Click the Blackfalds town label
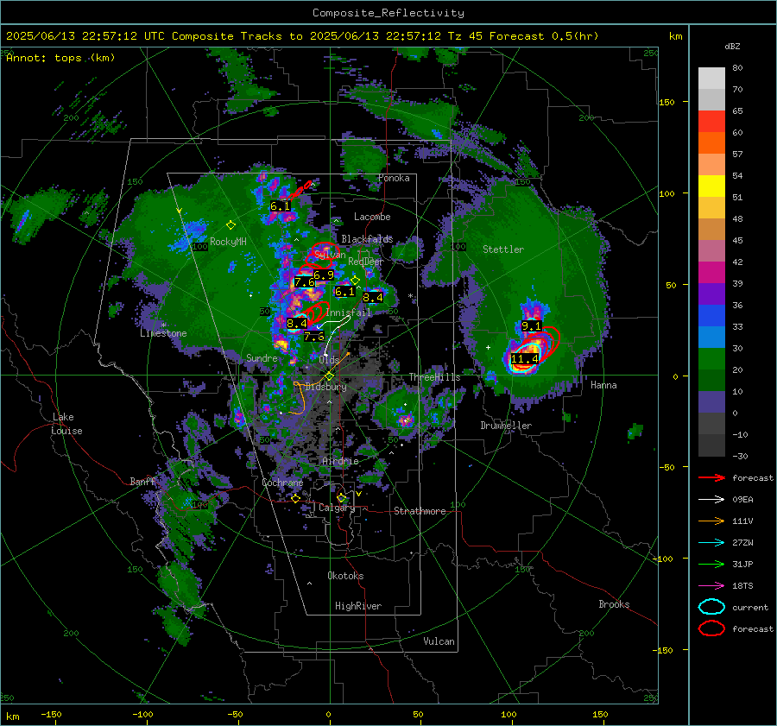This screenshot has width=777, height=726. tap(367, 239)
